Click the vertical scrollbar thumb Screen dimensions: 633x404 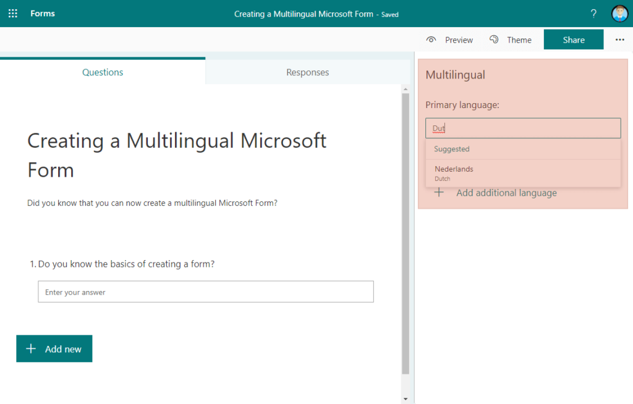click(x=406, y=234)
